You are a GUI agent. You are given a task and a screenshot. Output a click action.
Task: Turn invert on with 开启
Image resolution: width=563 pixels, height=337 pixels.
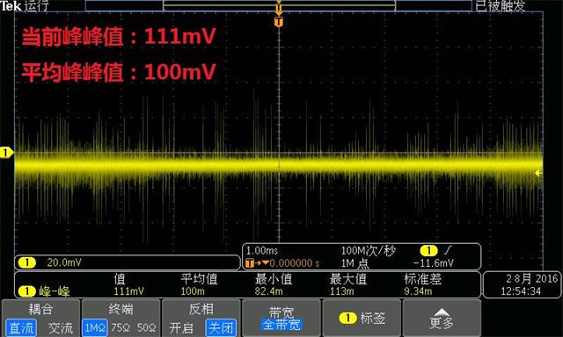181,328
